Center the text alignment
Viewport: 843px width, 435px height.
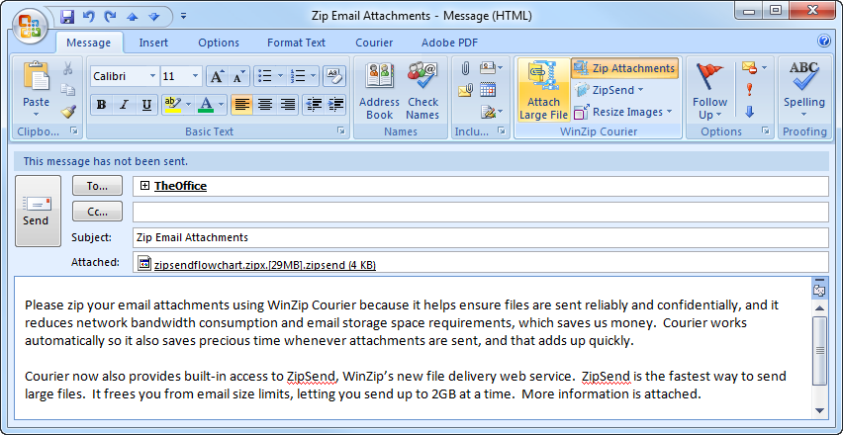264,105
